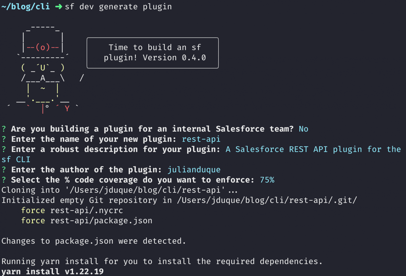The width and height of the screenshot is (406, 276).
Task: Click the question mark before the Salesforce team prompt
Action: click(4, 129)
